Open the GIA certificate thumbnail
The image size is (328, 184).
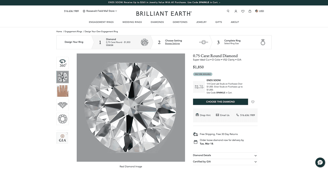62,138
